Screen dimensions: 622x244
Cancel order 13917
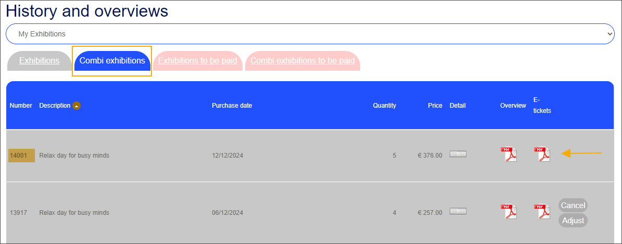(573, 205)
